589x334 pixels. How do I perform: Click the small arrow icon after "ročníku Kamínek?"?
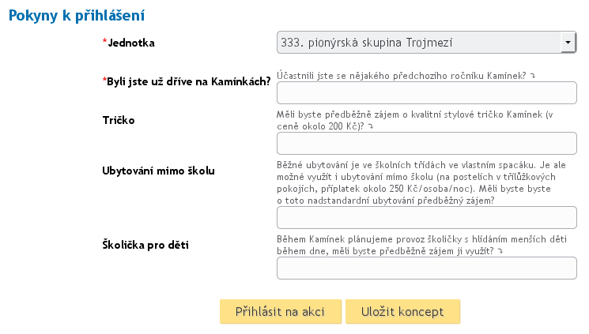pyautogui.click(x=532, y=76)
